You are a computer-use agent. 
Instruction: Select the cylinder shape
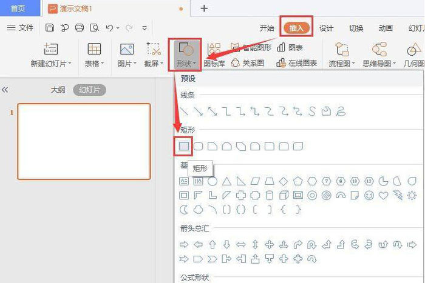click(270, 195)
